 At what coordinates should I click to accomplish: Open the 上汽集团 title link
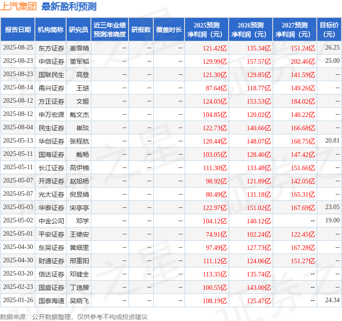tap(18, 6)
